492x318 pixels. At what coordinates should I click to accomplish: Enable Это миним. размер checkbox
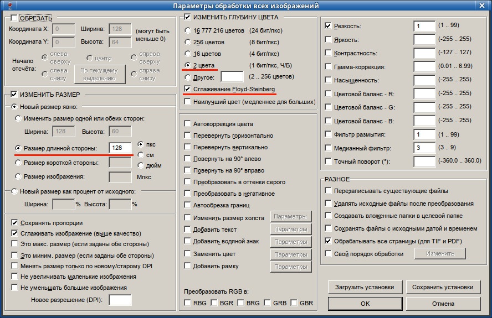[14, 256]
